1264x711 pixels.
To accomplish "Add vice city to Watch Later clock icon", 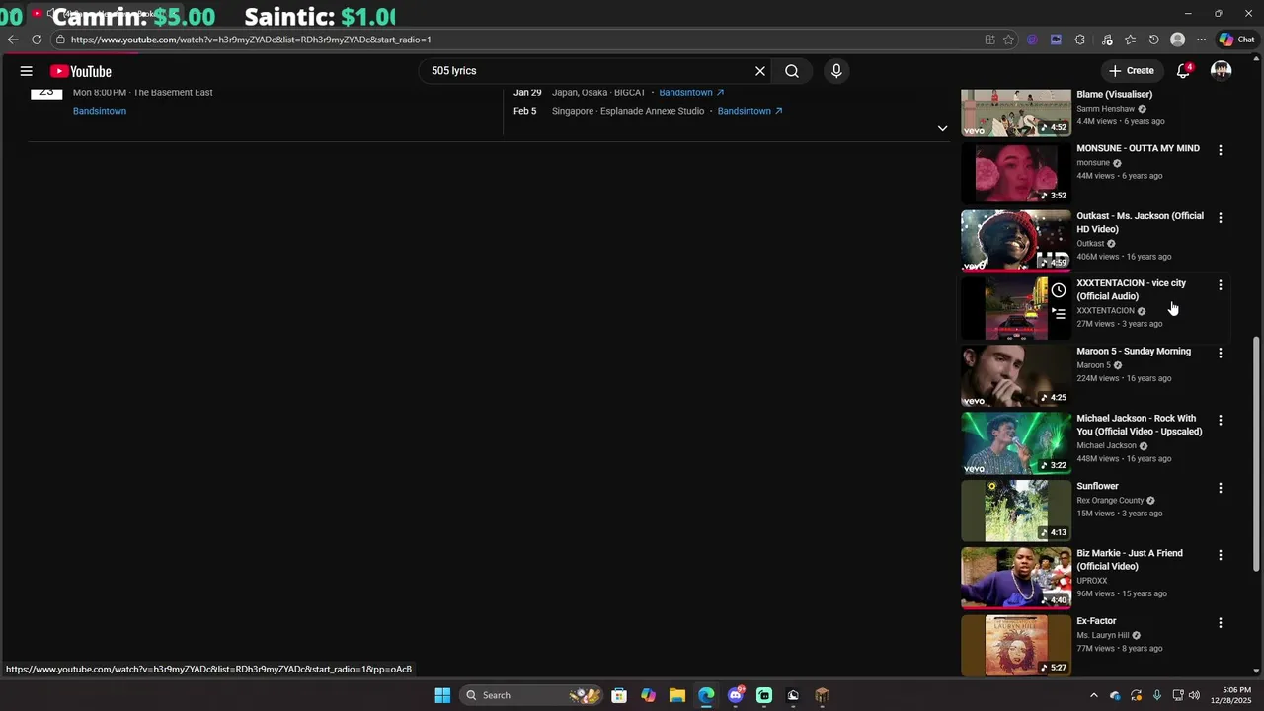I will tap(1059, 290).
